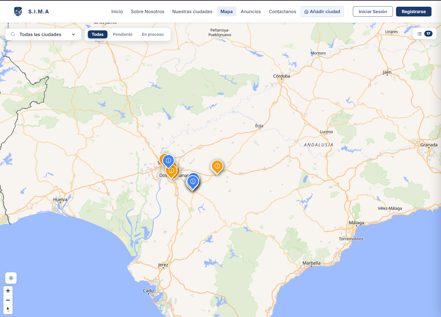Show all incidents with Todas filter

point(98,35)
